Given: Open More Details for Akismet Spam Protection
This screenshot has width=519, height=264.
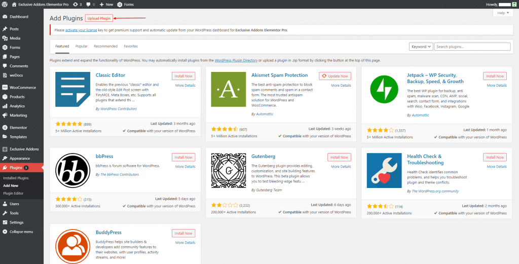Looking at the screenshot, I should click(x=341, y=85).
